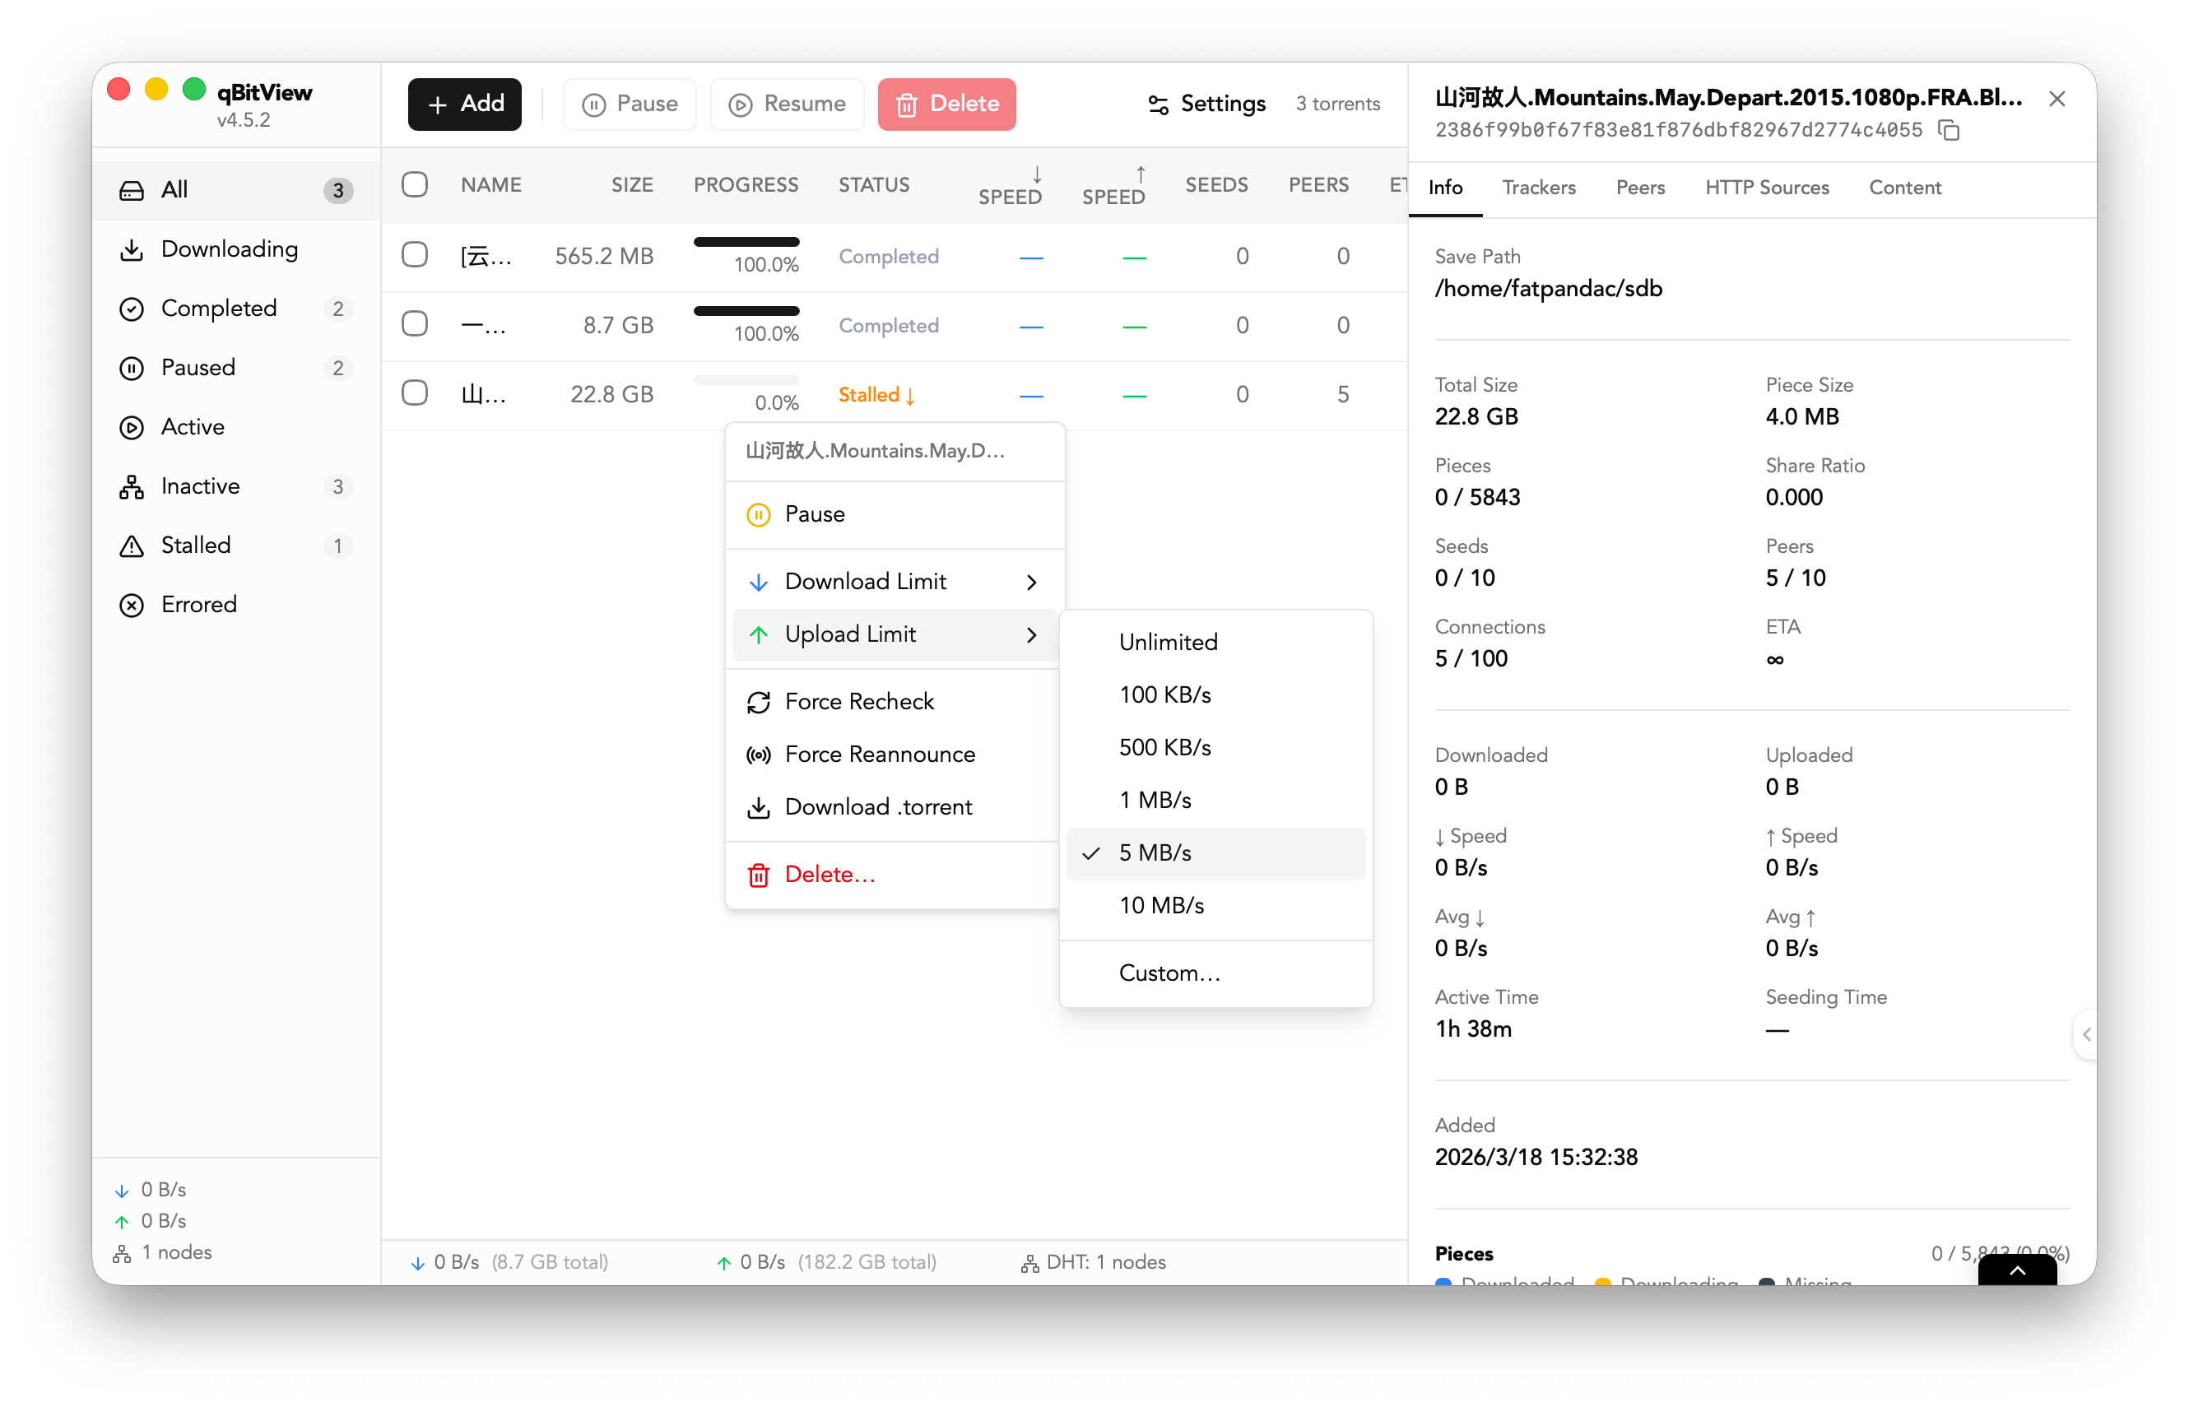Click the Added date 2026/3/18 15:32:38

point(1536,1158)
